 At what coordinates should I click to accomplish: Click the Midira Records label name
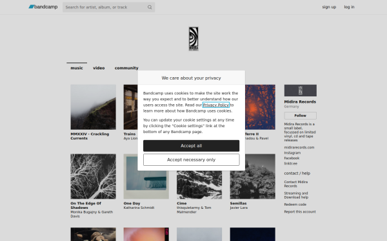pos(300,102)
